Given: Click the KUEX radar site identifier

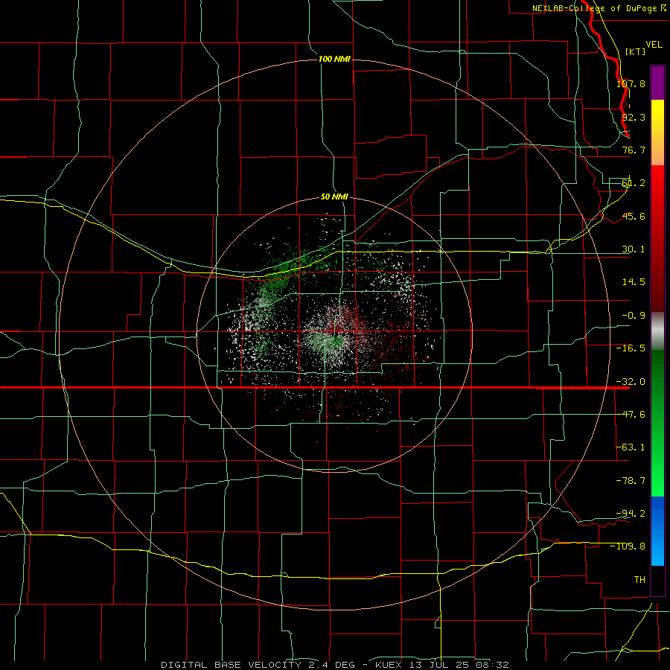Looking at the screenshot, I should coord(389,665).
